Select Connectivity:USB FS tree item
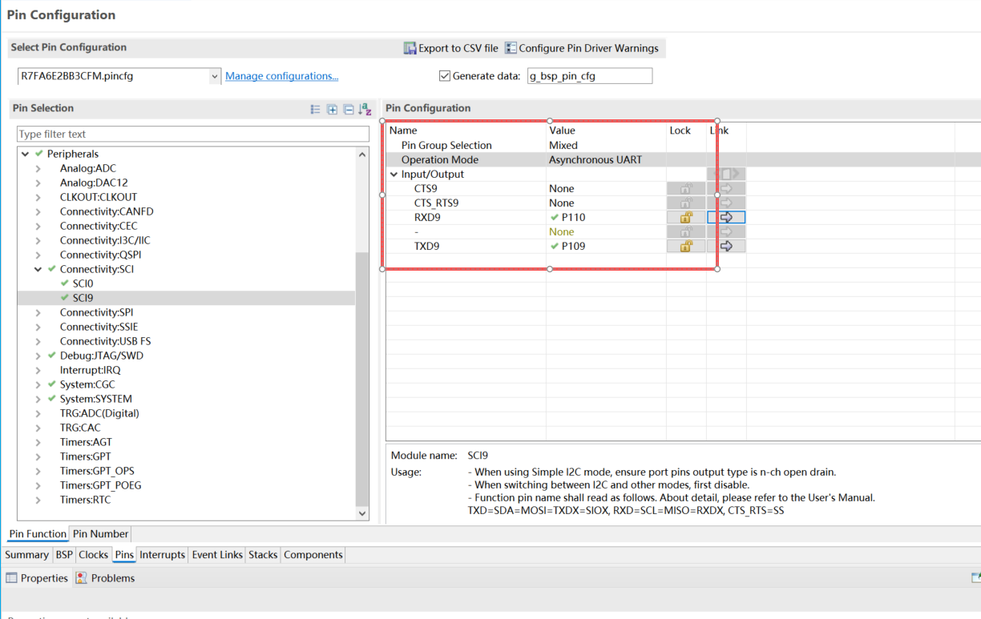981x619 pixels. pyautogui.click(x=105, y=341)
